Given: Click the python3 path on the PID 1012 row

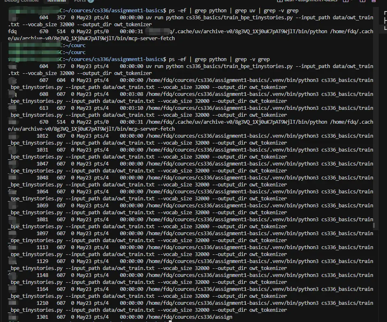Looking at the screenshot, I should 232,136.
